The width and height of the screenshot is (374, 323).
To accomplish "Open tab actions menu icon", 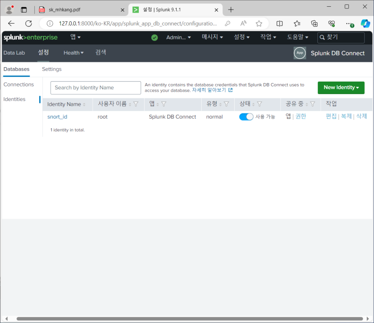I will click(x=24, y=10).
